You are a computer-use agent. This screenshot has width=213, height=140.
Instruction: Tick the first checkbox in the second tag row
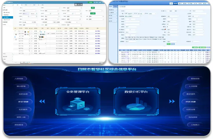point(125,39)
